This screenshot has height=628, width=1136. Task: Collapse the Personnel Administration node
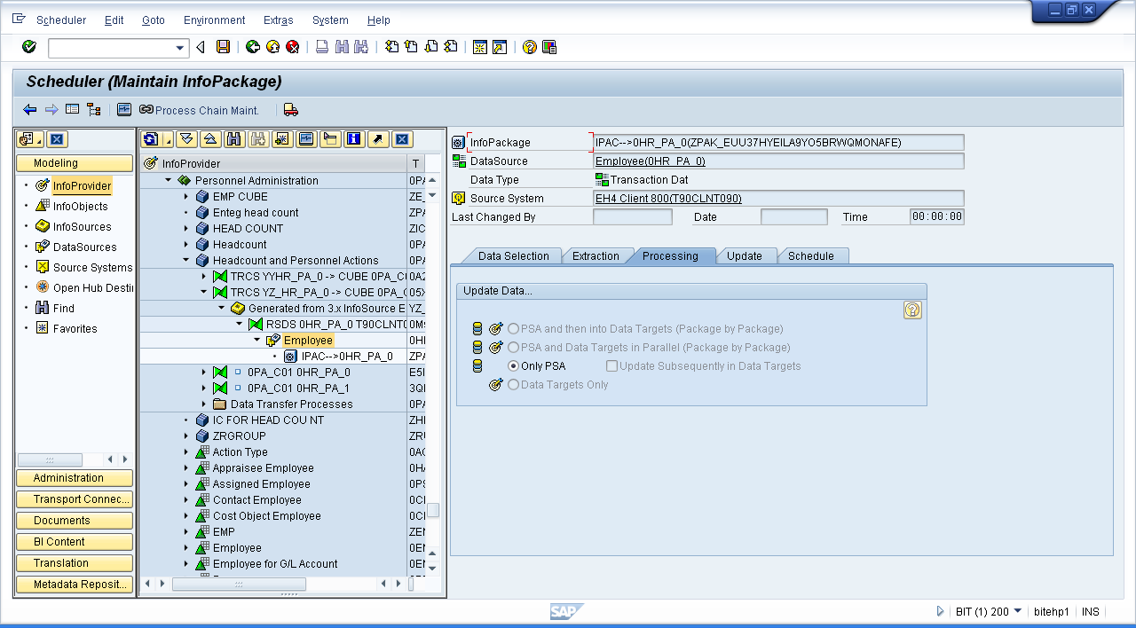(168, 180)
